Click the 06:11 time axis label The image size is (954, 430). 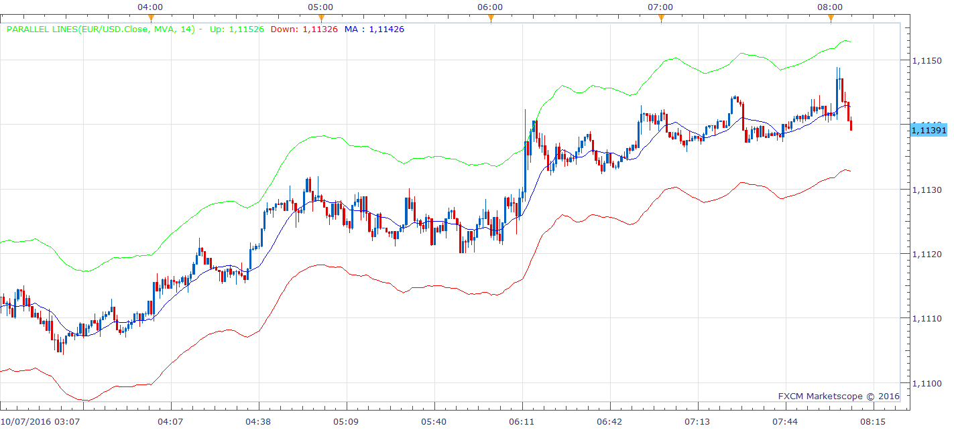coord(522,422)
